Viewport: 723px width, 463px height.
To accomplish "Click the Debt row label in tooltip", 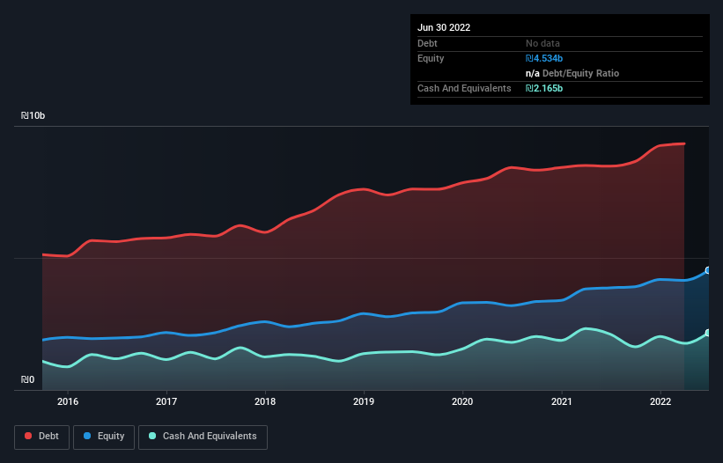I will (427, 43).
